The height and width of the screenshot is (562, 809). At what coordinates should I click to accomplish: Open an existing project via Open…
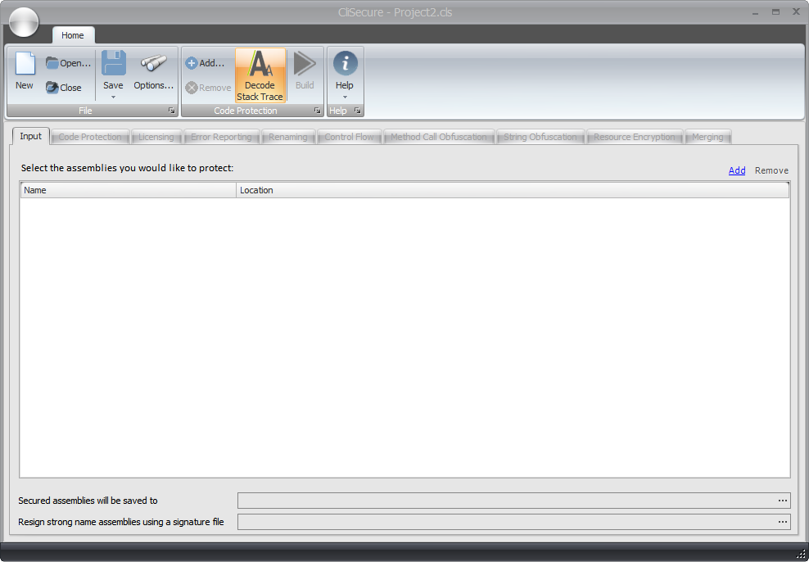click(x=68, y=63)
